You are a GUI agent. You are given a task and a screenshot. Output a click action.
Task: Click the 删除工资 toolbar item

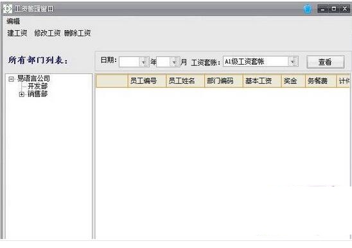click(78, 33)
